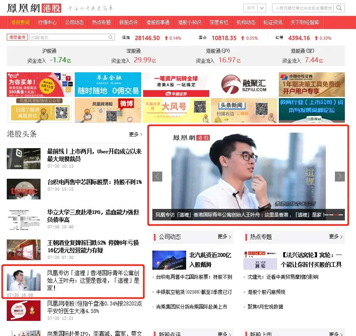The width and height of the screenshot is (356, 336).
Task: Click 沪股通 capital inflow figure -1.74亿
Action: click(x=60, y=60)
